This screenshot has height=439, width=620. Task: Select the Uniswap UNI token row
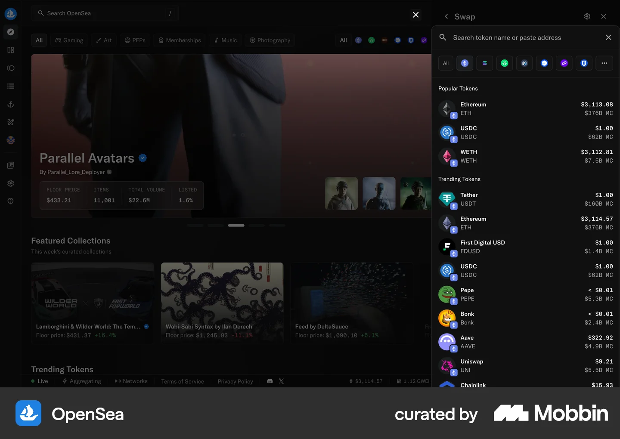click(526, 366)
